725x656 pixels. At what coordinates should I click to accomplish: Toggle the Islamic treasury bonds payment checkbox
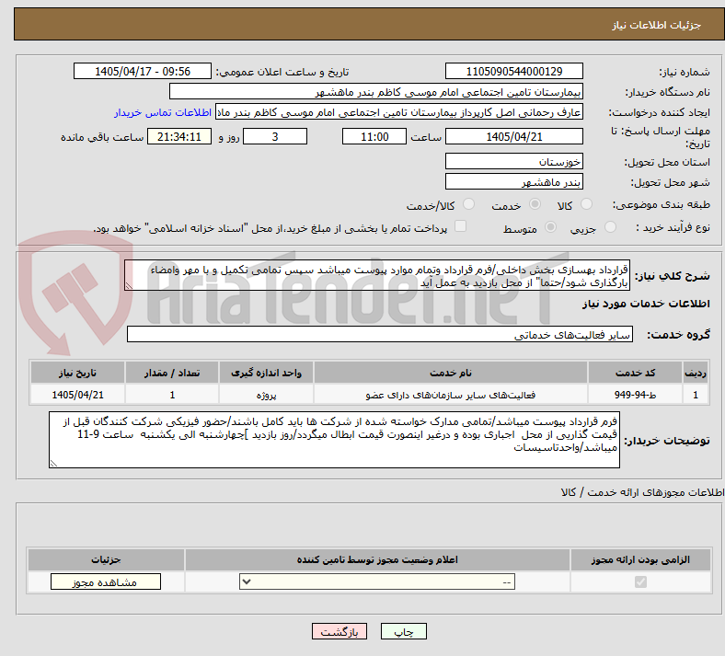(461, 226)
